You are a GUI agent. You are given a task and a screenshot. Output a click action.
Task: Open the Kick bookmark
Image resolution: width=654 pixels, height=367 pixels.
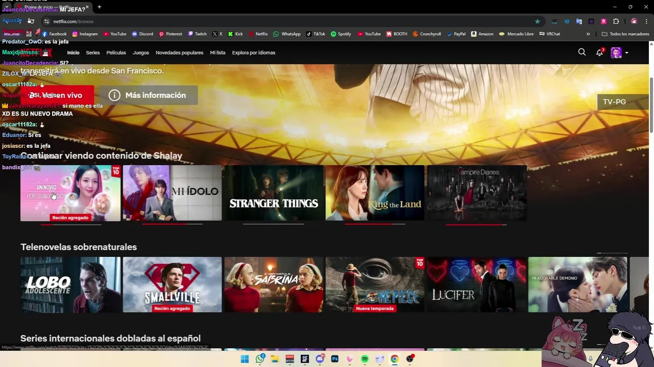(x=236, y=34)
